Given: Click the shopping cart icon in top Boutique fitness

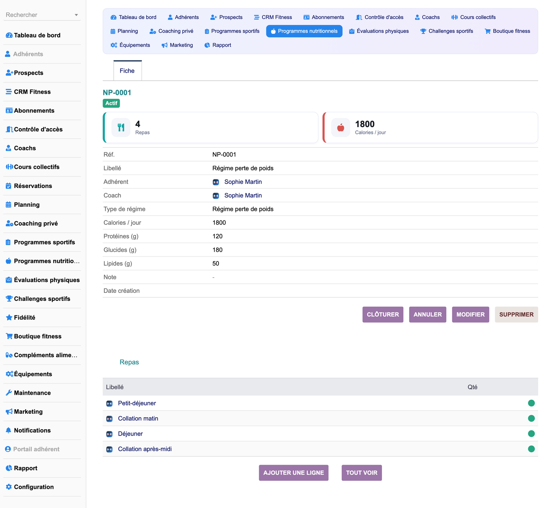Looking at the screenshot, I should [488, 31].
